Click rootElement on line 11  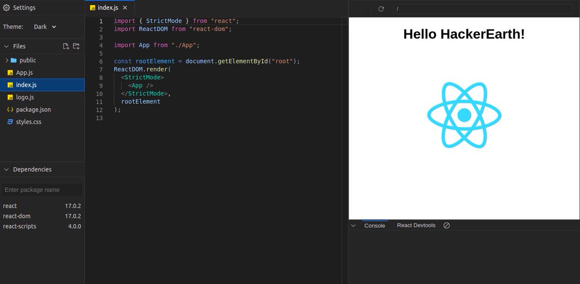pos(141,102)
